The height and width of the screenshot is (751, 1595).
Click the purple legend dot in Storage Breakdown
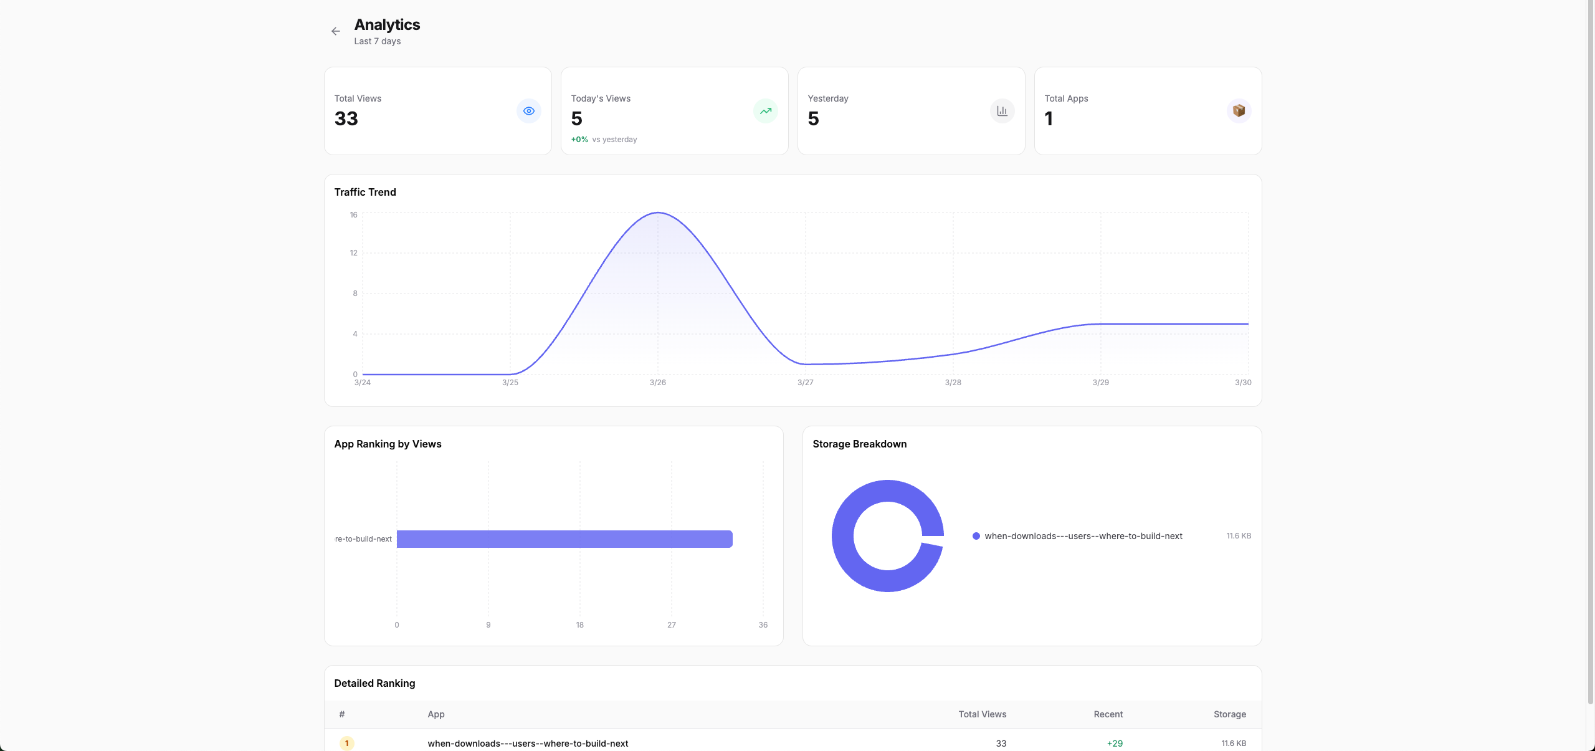(x=976, y=536)
